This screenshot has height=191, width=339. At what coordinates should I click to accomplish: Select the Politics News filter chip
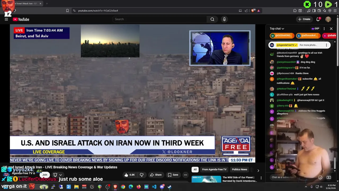[239, 170]
